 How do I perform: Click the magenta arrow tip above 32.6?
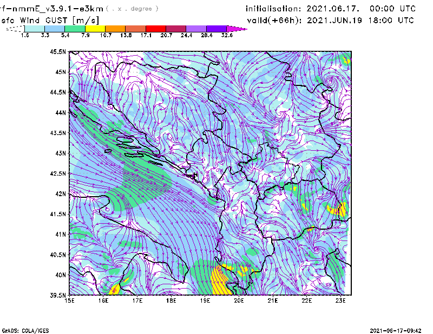point(237,29)
